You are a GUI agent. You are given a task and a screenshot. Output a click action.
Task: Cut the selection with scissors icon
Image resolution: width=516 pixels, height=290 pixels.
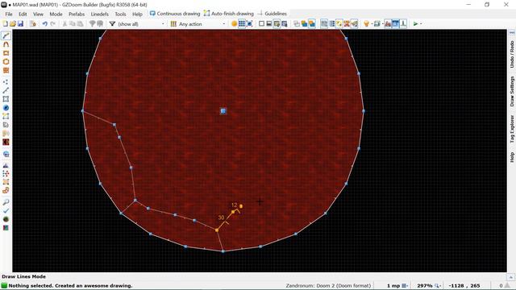point(64,23)
